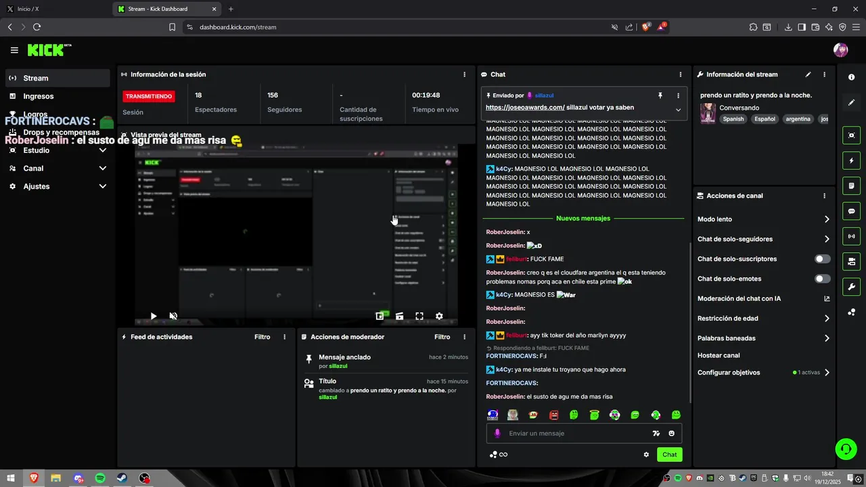Open Restricción de edad options
The height and width of the screenshot is (487, 866).
pyautogui.click(x=763, y=319)
